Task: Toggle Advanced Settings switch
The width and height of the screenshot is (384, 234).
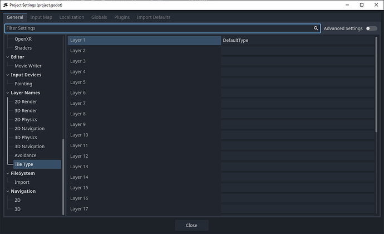Action: tap(371, 28)
